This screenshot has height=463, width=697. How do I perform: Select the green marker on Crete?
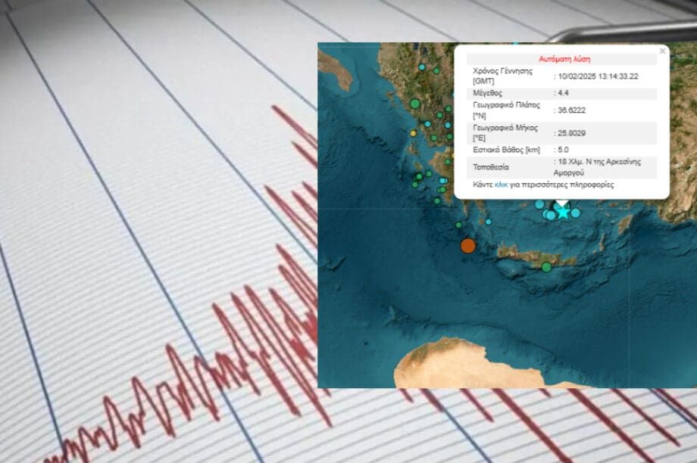coord(547,267)
